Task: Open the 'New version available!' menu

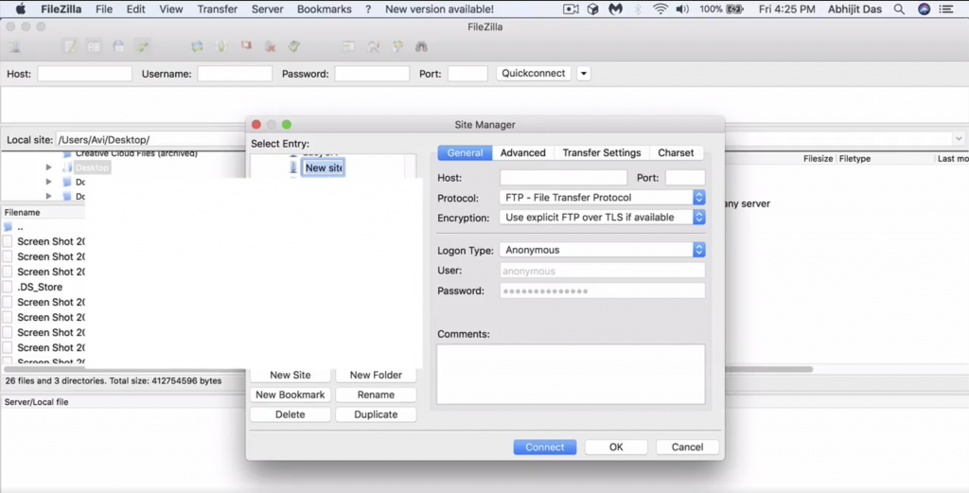Action: pyautogui.click(x=439, y=9)
